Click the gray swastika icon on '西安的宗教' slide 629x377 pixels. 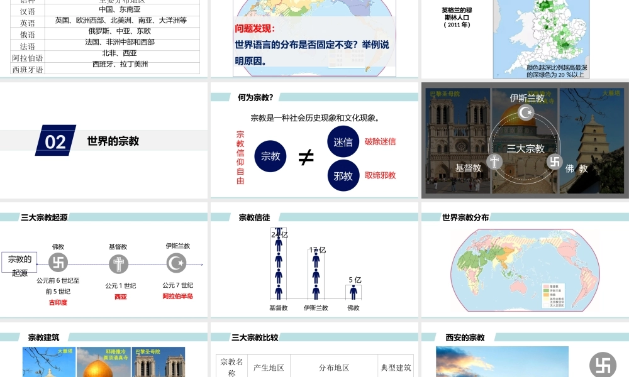(x=603, y=364)
